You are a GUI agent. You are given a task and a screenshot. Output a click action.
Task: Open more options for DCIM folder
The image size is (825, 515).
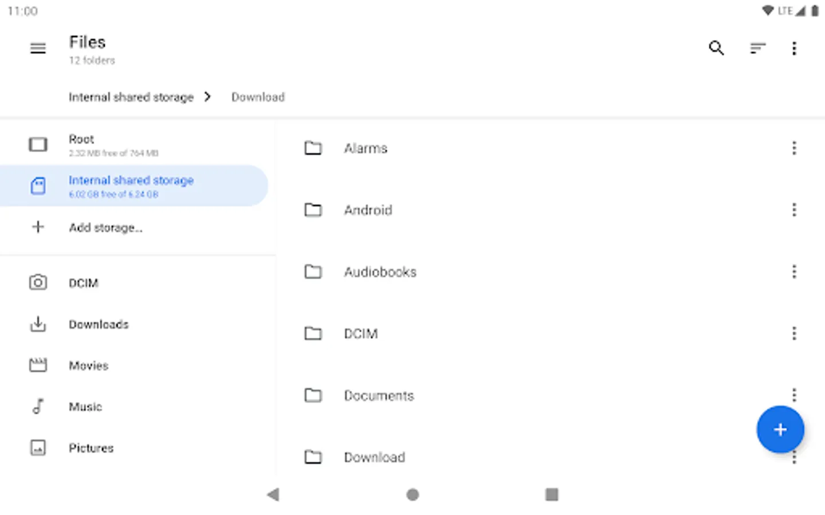[794, 334]
